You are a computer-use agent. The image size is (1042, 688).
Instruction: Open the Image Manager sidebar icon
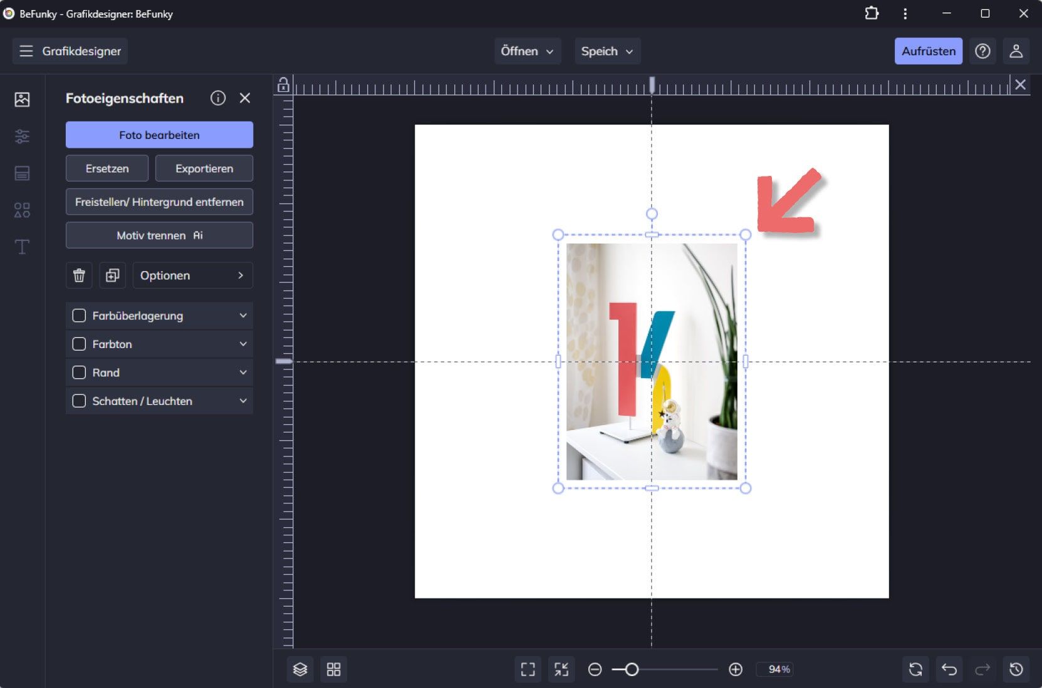coord(22,99)
